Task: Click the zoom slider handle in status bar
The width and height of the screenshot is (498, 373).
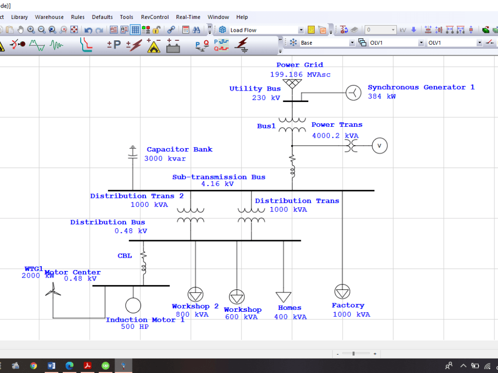Action: pyautogui.click(x=354, y=353)
